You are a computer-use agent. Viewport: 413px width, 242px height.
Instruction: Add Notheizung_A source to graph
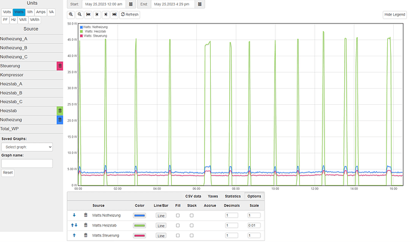(x=31, y=39)
